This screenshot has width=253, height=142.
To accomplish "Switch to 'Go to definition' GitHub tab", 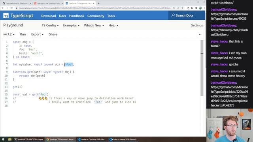I will [17, 3].
